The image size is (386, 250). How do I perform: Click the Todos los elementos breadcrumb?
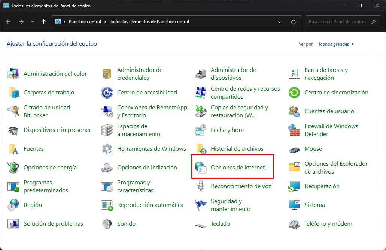(x=149, y=22)
